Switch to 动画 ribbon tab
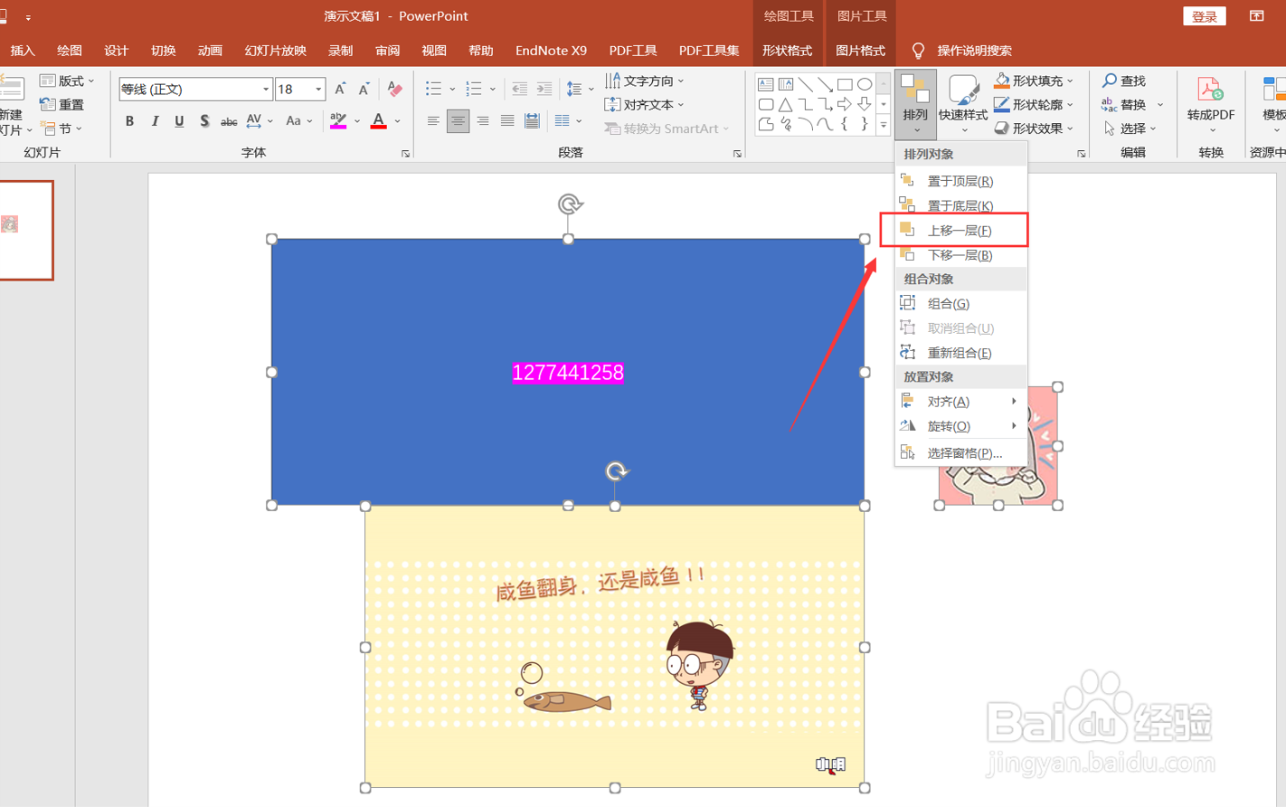 [210, 51]
